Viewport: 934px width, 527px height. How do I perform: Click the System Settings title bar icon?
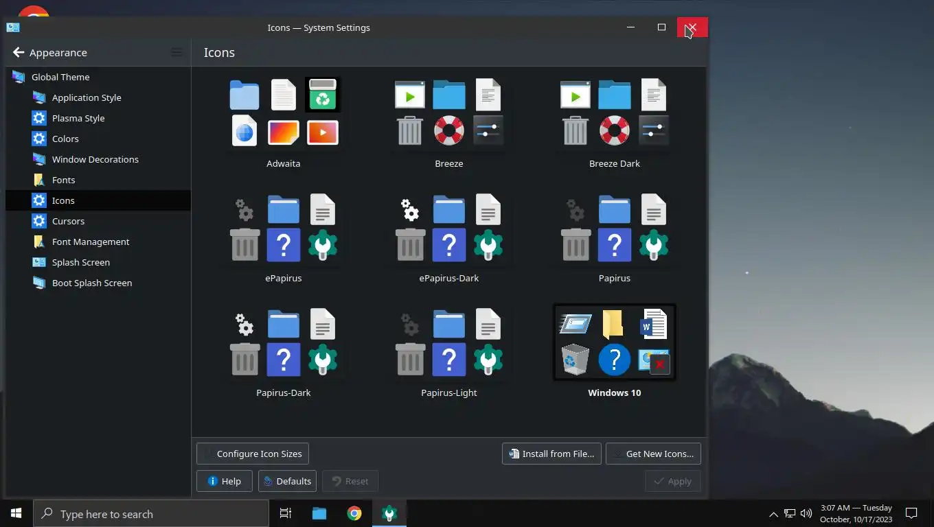tap(13, 27)
